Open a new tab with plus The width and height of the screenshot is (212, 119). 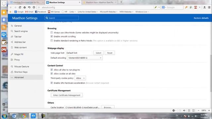[121, 2]
